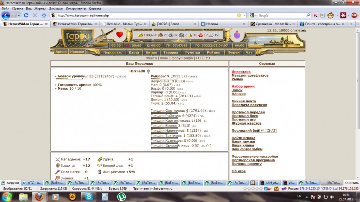Open the Битвы game menu button
360x202 pixels.
[x=151, y=52]
